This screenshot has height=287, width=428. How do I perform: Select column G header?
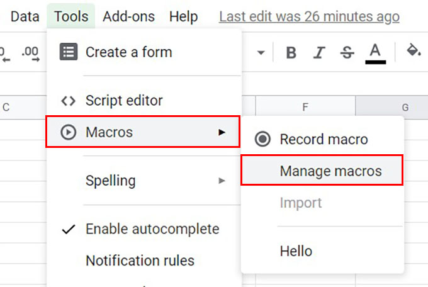(392, 107)
